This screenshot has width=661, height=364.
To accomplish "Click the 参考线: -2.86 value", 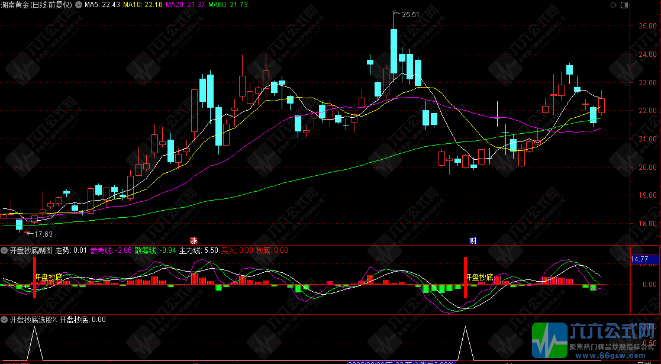I will (x=111, y=250).
